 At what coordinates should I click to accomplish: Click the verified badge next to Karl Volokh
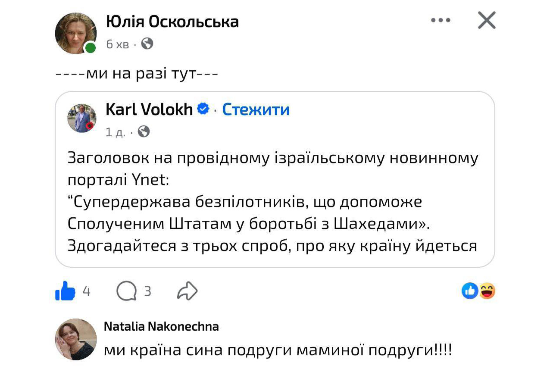pyautogui.click(x=203, y=109)
